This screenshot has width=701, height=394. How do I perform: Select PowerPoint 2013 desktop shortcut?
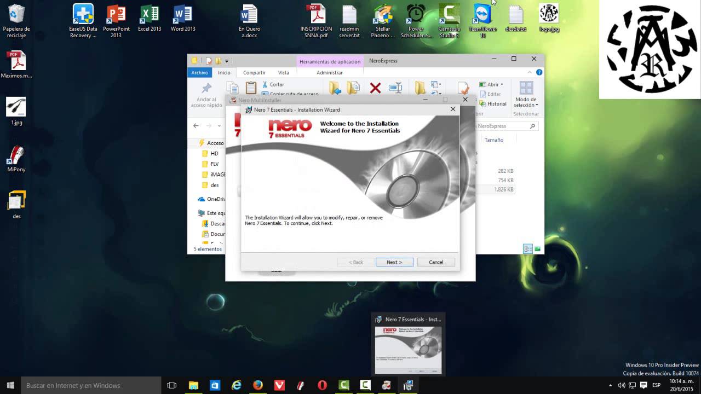(x=116, y=21)
